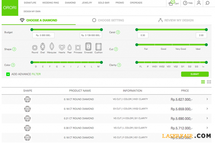Image resolution: width=215 pixels, height=143 pixels.
Task: Select the Emerald shape icon
Action: pyautogui.click(x=88, y=47)
